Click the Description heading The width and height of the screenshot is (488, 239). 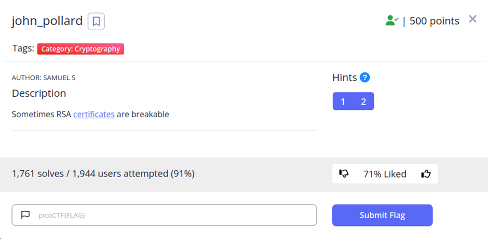(x=39, y=93)
